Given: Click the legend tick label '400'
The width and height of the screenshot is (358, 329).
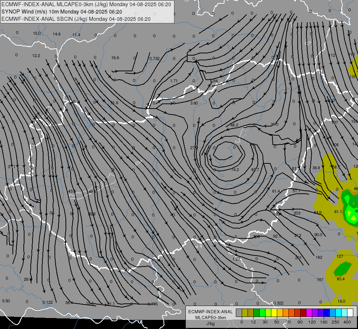Looking at the screenshot, I should (347, 322).
